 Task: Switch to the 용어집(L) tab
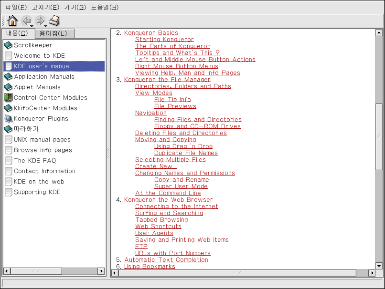tap(54, 33)
